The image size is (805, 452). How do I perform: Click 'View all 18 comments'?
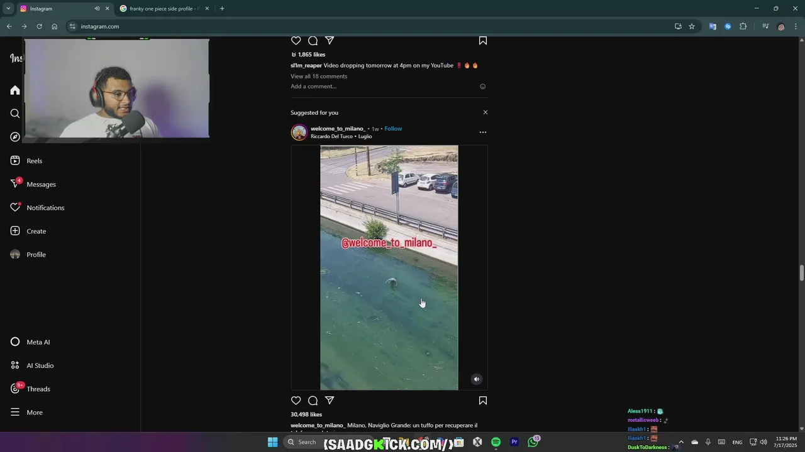point(319,76)
